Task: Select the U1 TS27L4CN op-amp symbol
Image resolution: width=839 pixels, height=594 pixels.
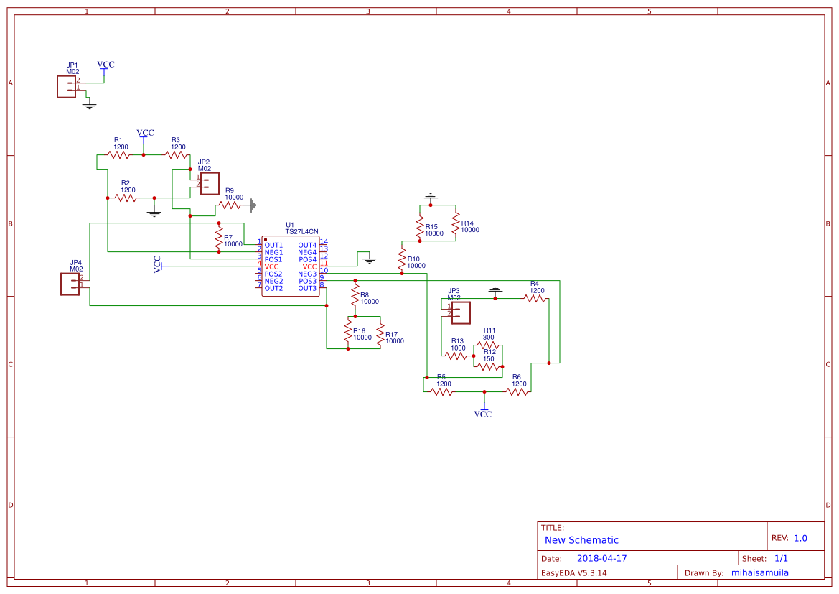Action: pos(291,266)
